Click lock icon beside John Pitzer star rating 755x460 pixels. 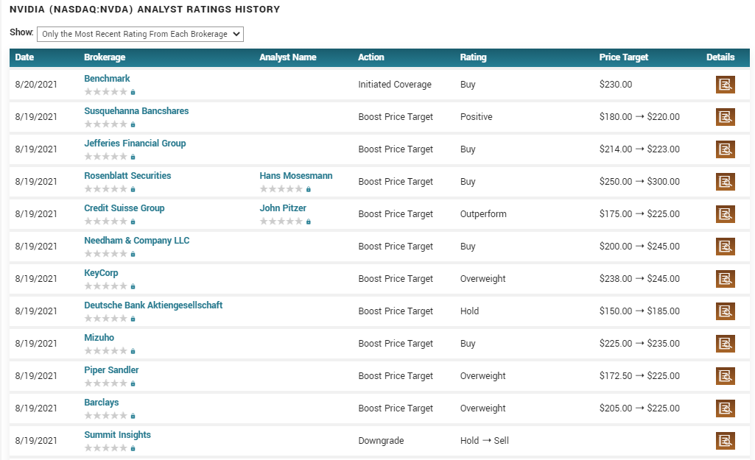coord(309,222)
